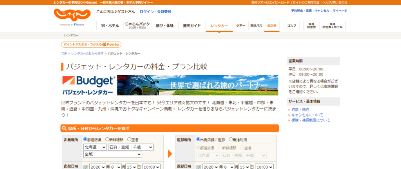This screenshot has height=169, width=401.
Task: Open the 観光ガイド tab
Action: [191, 26]
